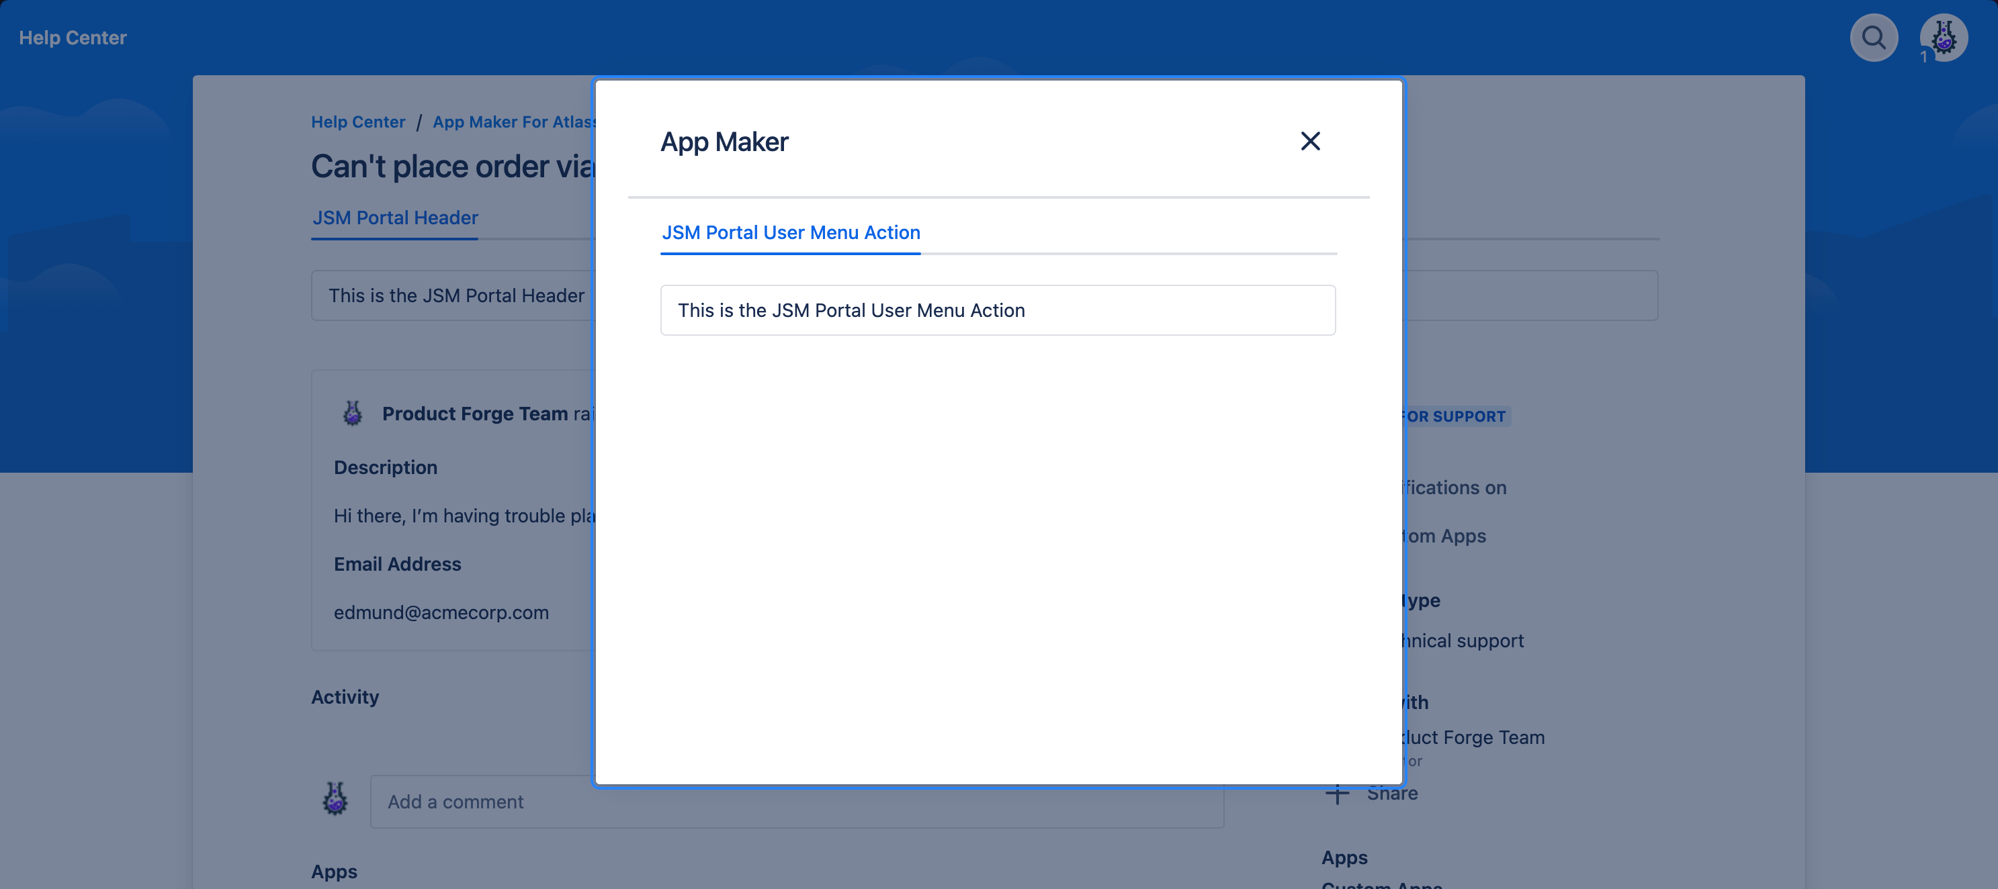The height and width of the screenshot is (889, 1998).
Task: Select JSM Portal Header tab
Action: pos(395,218)
